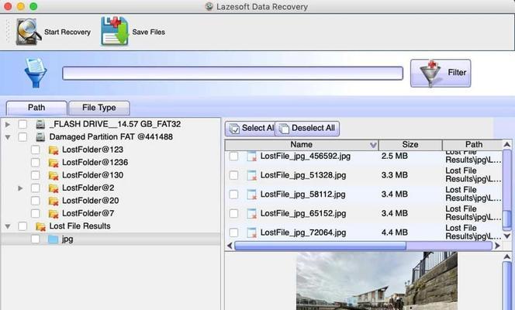The image size is (515, 310).
Task: Expand the LostFolder@2 node
Action: [20, 188]
